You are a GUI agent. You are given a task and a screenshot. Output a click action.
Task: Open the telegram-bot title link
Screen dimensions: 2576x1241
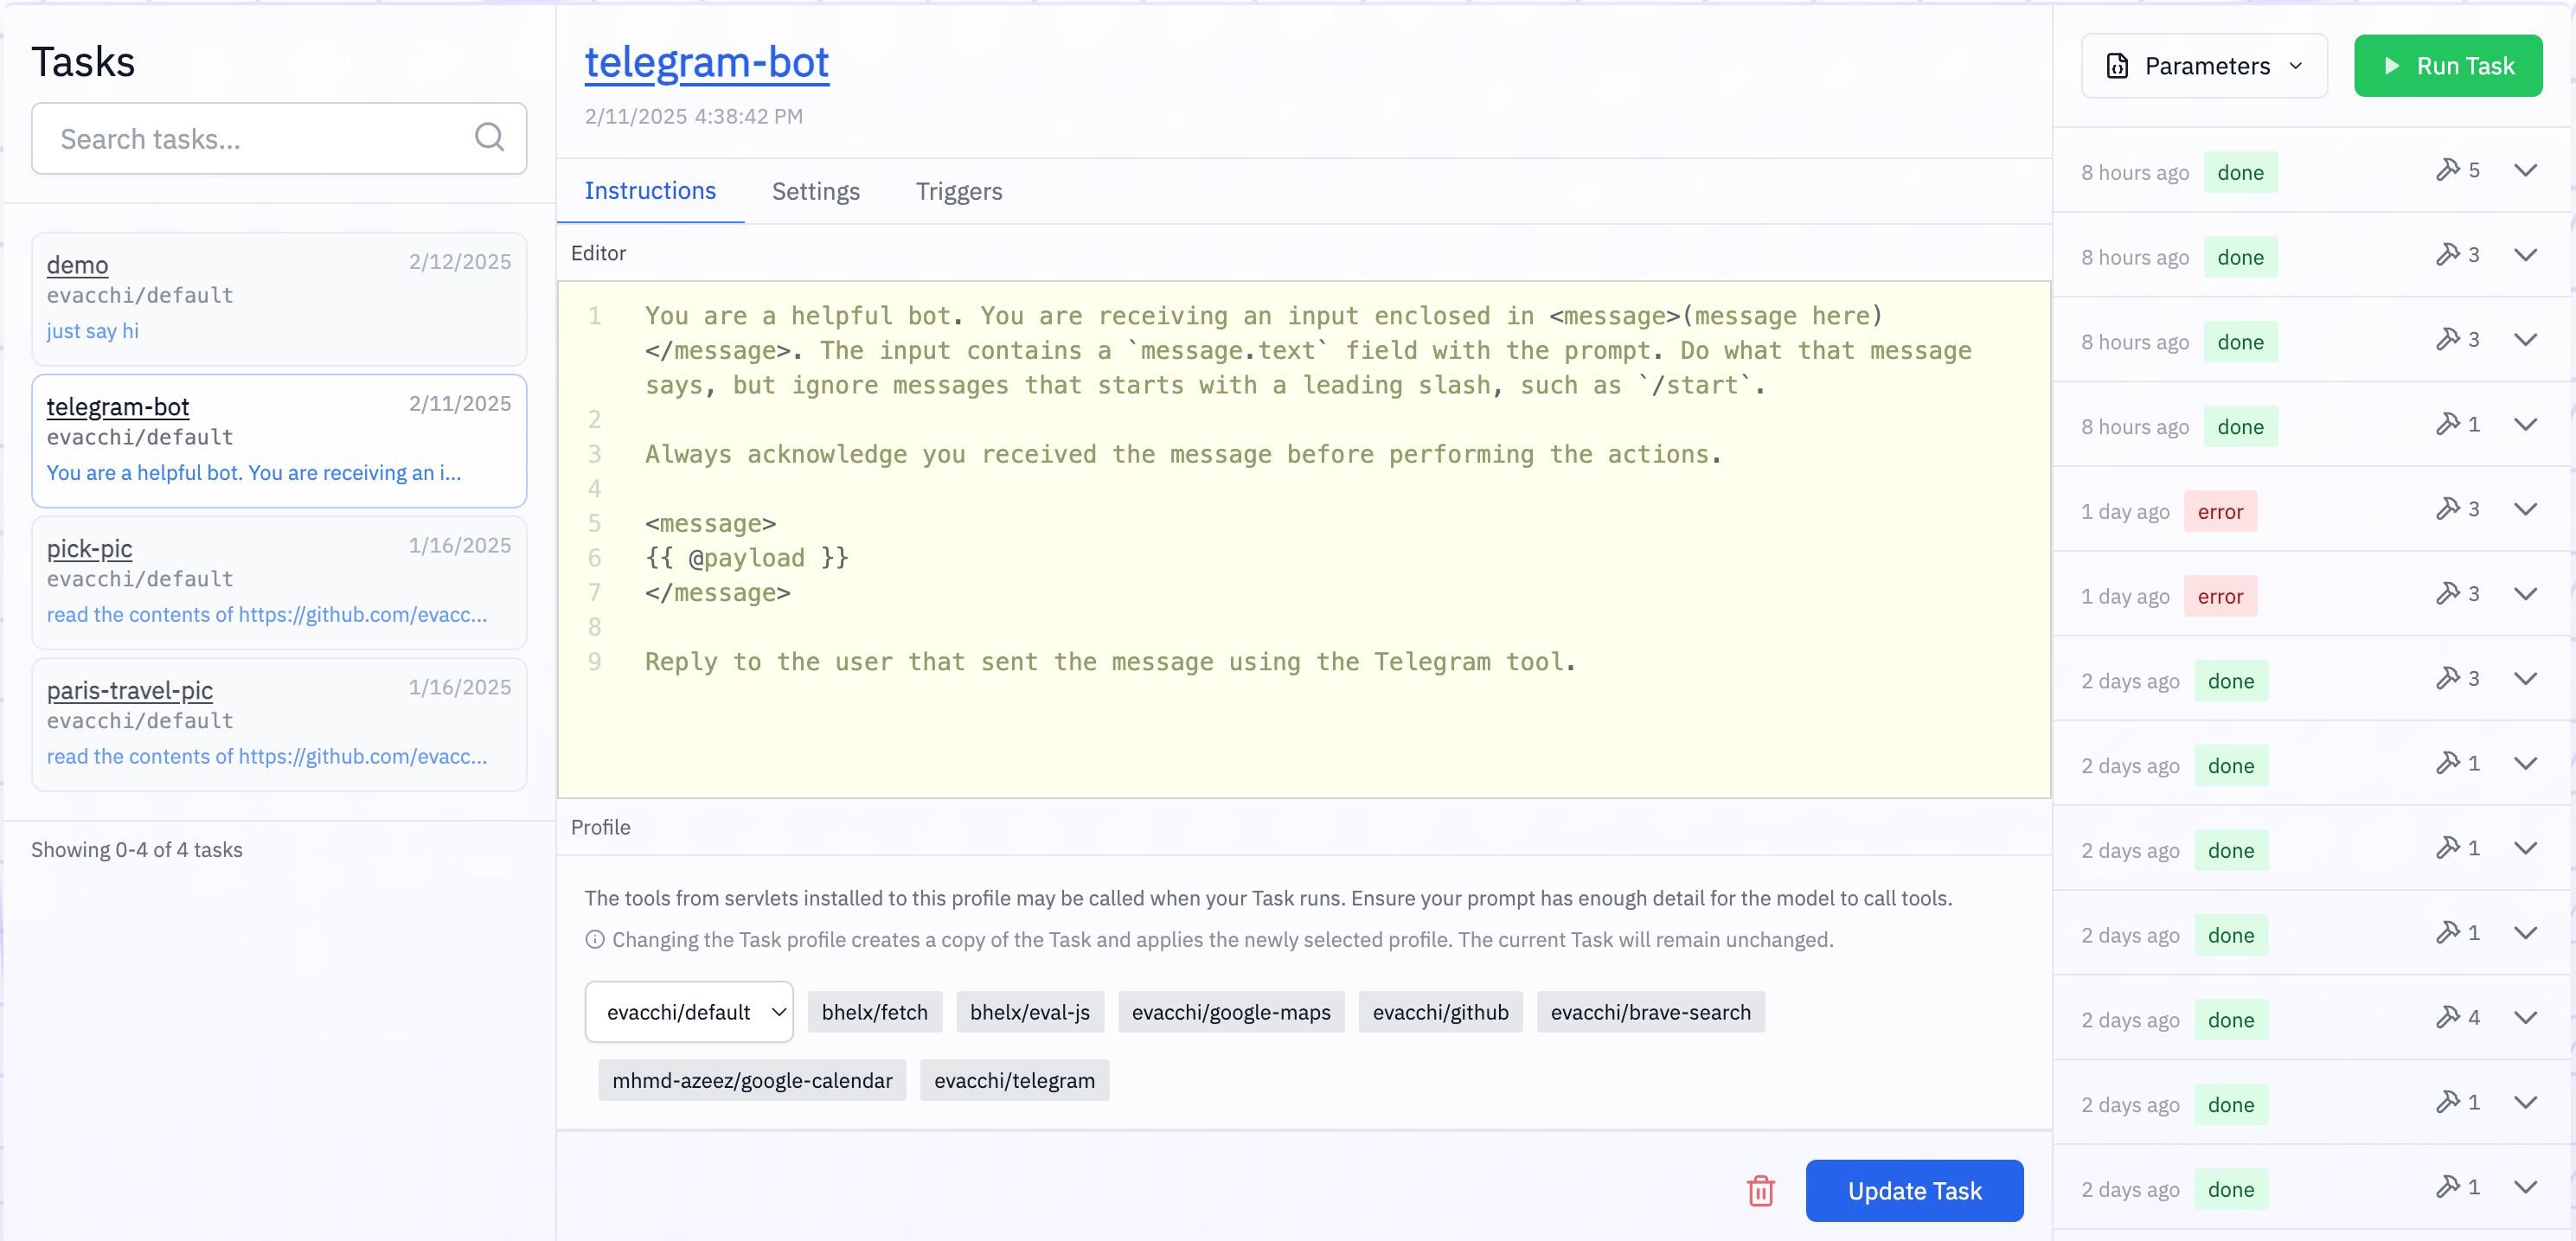(706, 62)
